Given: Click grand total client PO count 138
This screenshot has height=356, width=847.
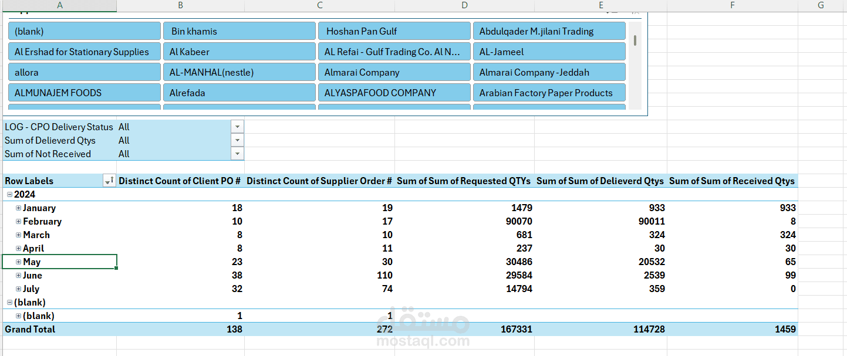Looking at the screenshot, I should coord(234,330).
